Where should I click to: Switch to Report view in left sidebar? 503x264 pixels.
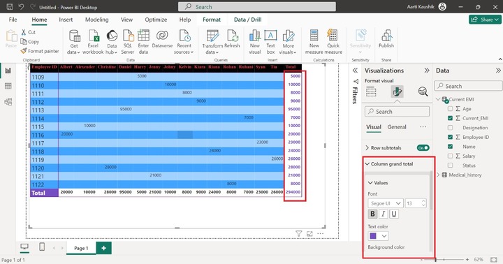click(8, 71)
